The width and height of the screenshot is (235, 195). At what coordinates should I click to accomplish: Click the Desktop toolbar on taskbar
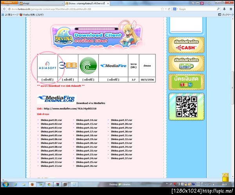click(x=113, y=184)
